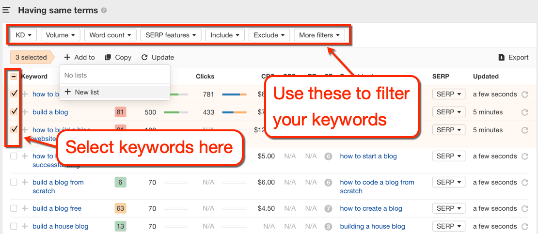Open the SERP dropdown for build a blog free
This screenshot has width=538, height=234.
tap(449, 208)
